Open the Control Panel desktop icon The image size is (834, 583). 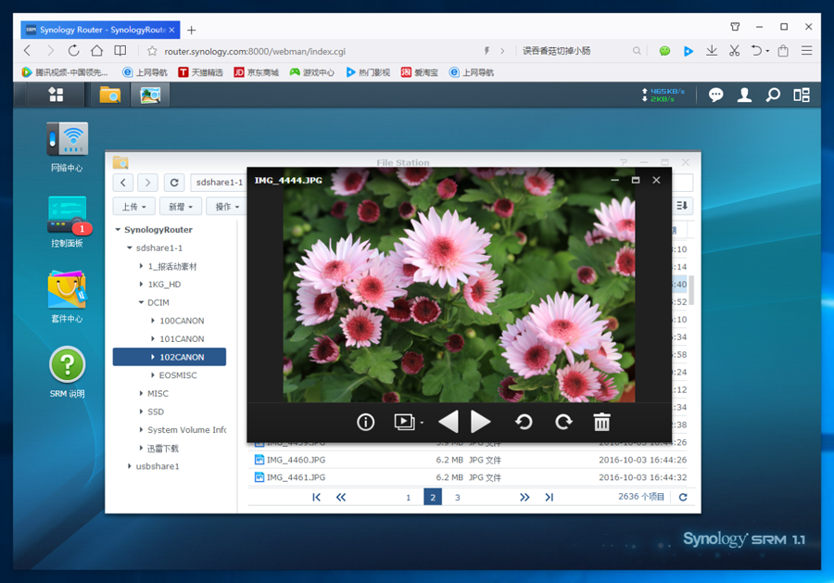click(67, 216)
